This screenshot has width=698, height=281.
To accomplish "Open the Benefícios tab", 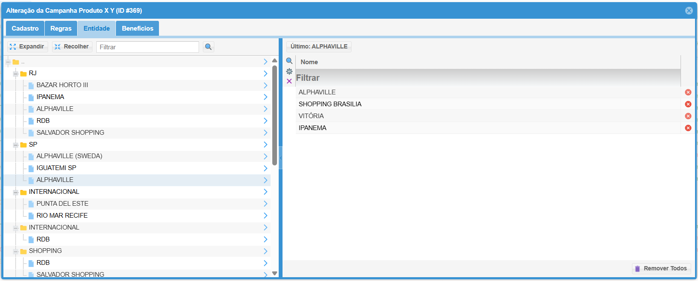I will click(x=137, y=28).
